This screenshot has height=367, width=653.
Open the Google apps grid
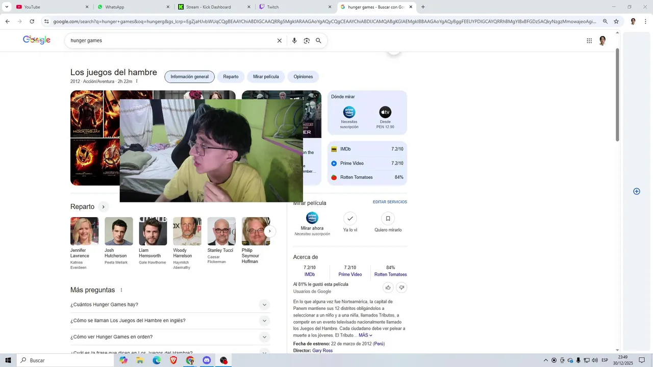(x=589, y=41)
